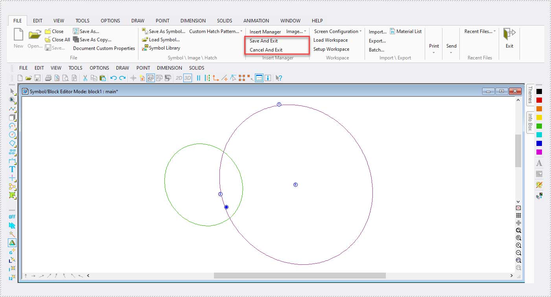Click the zoom in magnifier icon
551x297 pixels.
click(518, 245)
